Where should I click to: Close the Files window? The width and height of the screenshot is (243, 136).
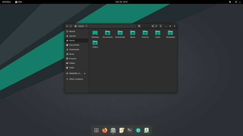174,26
